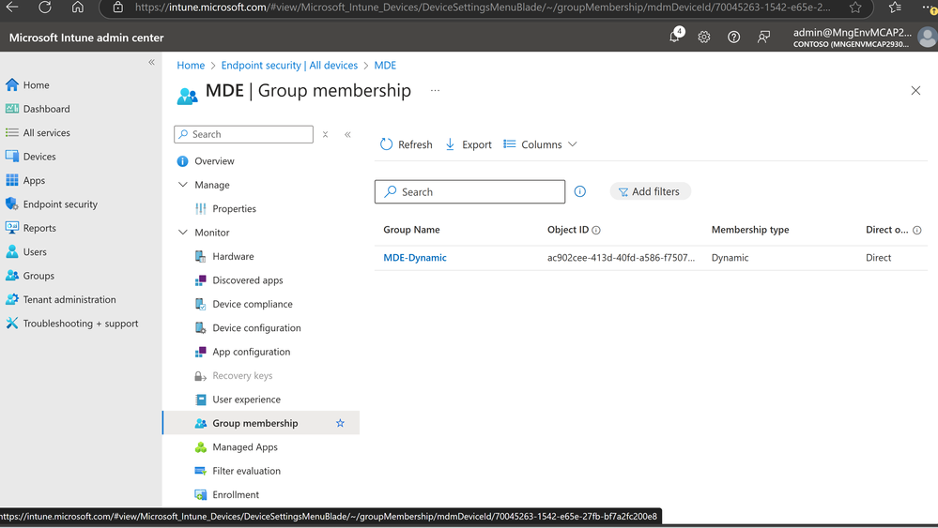Collapse the MDE device menu pane
This screenshot has width=938, height=528.
coord(347,134)
